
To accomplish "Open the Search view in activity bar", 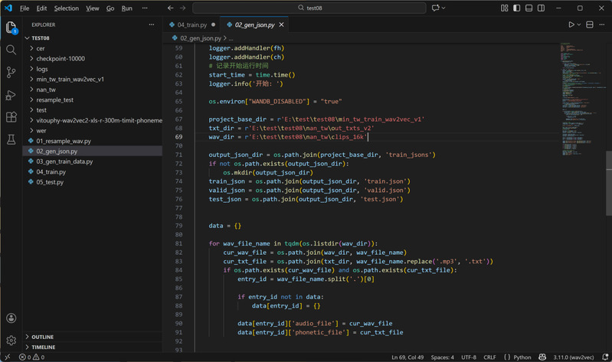I will click(11, 50).
